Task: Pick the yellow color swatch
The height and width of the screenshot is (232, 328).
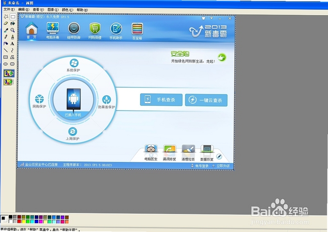Action: (x=23, y=221)
